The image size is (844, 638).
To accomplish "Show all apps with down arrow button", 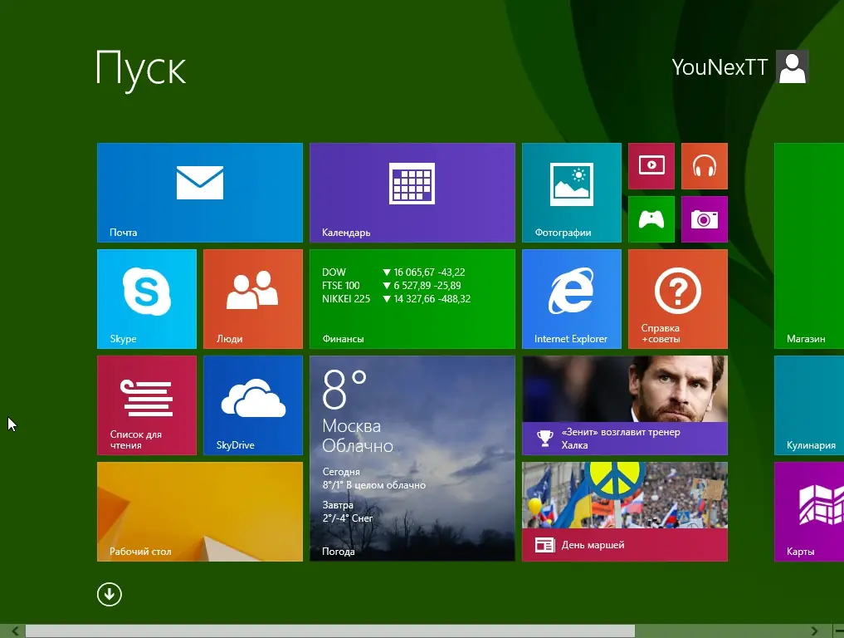I will 110,594.
